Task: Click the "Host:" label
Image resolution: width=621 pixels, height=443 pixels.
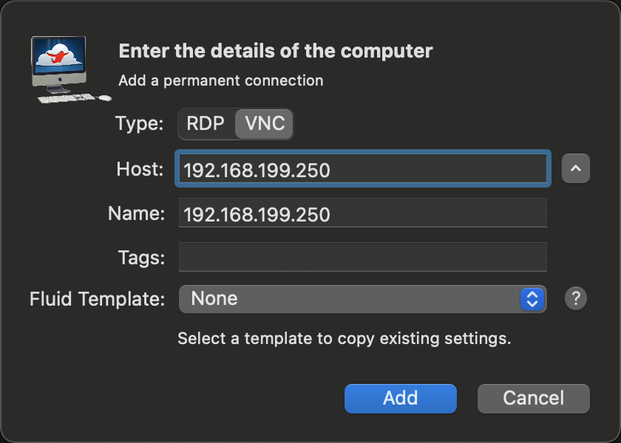Action: point(140,169)
